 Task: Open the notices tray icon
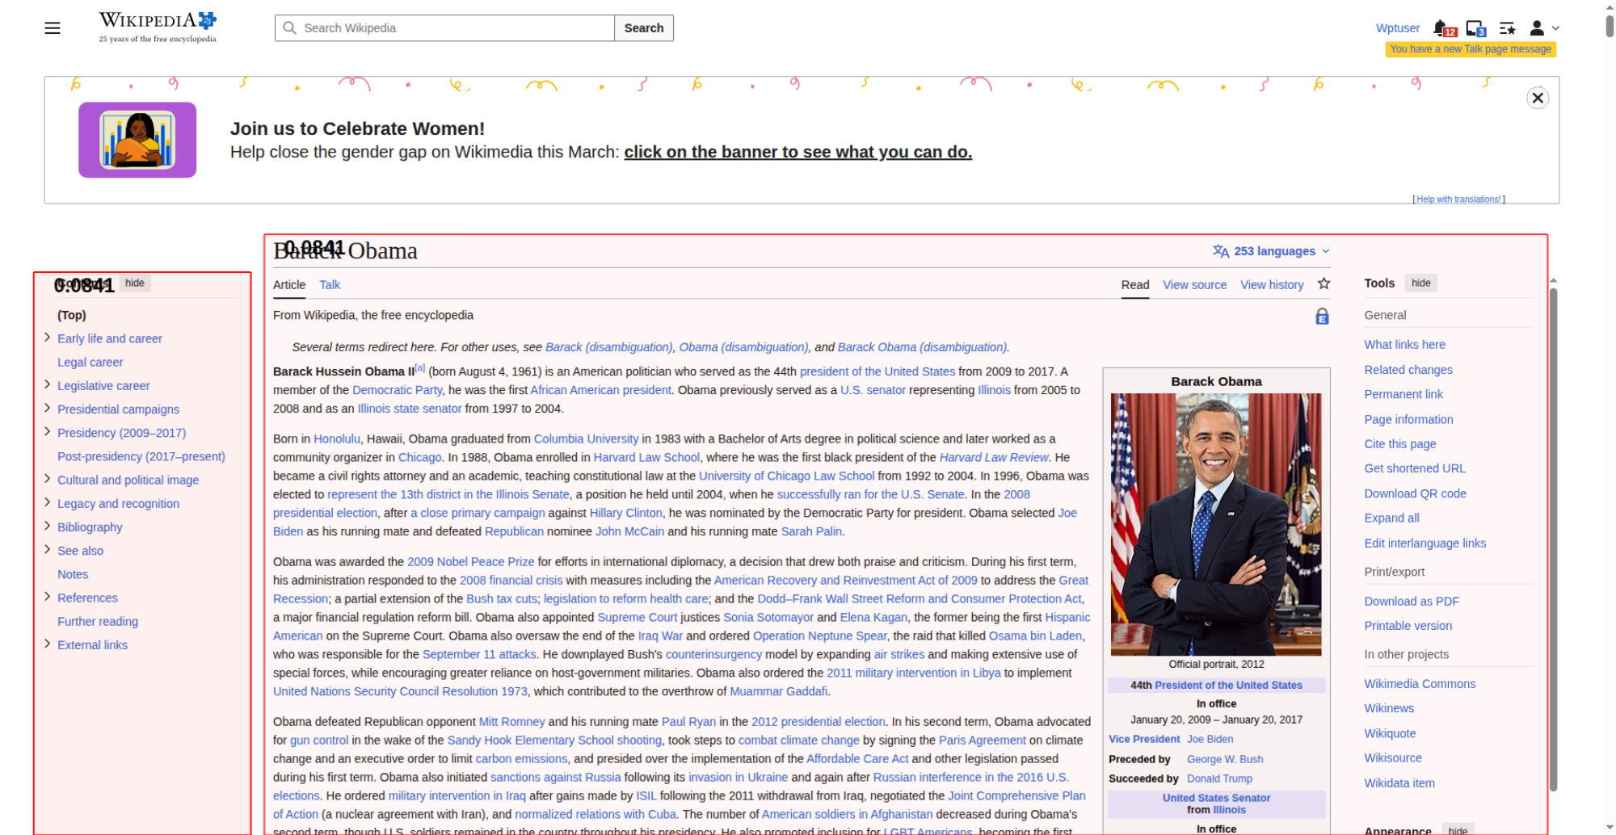[1475, 28]
